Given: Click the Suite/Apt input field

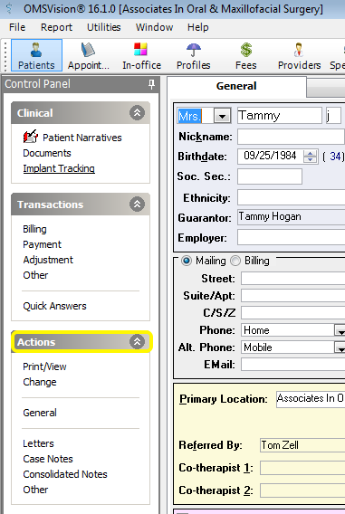Looking at the screenshot, I should coord(292,296).
